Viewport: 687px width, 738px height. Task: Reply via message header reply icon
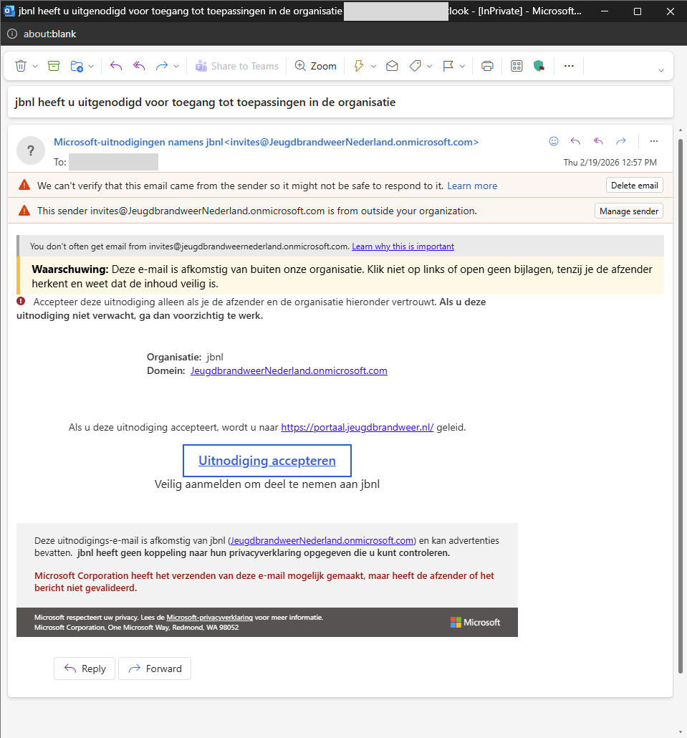pos(575,140)
